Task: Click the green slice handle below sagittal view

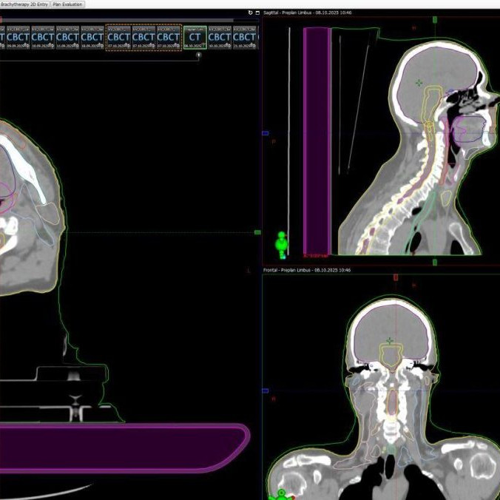Action: pyautogui.click(x=435, y=262)
